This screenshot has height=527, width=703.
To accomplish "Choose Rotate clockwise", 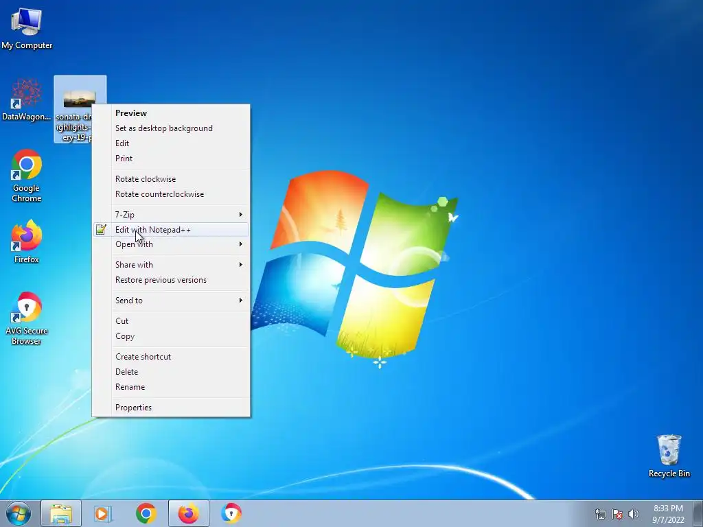I will (x=171, y=179).
